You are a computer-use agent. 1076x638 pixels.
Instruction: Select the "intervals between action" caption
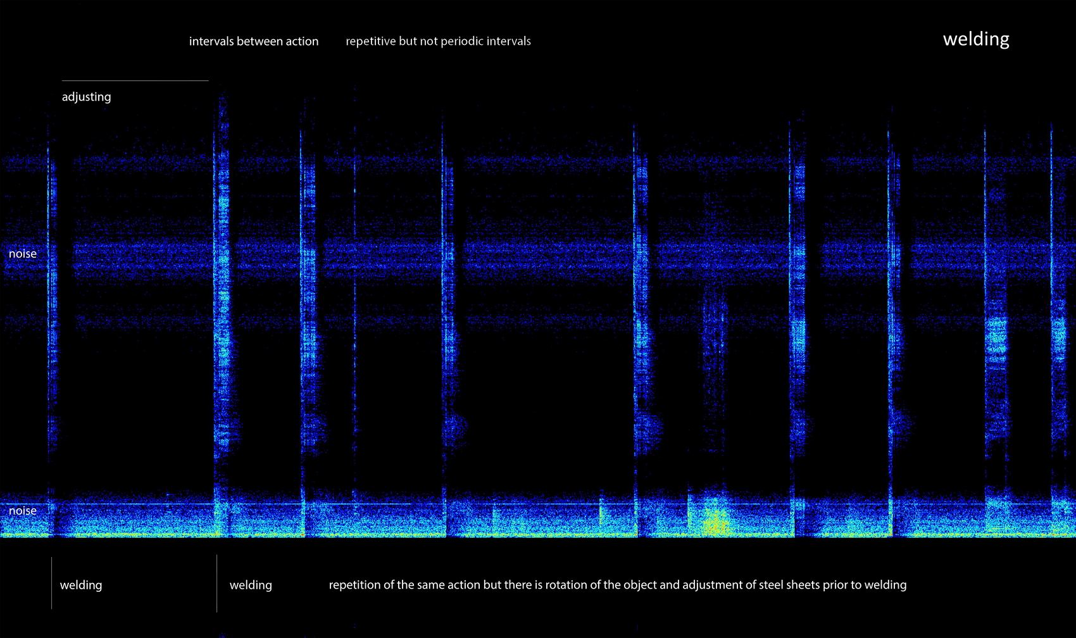(x=253, y=41)
